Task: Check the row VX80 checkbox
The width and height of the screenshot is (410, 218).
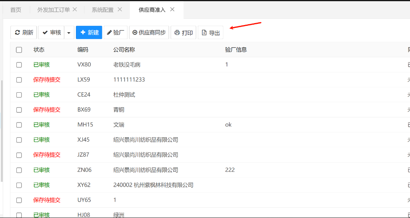Action: pyautogui.click(x=19, y=65)
